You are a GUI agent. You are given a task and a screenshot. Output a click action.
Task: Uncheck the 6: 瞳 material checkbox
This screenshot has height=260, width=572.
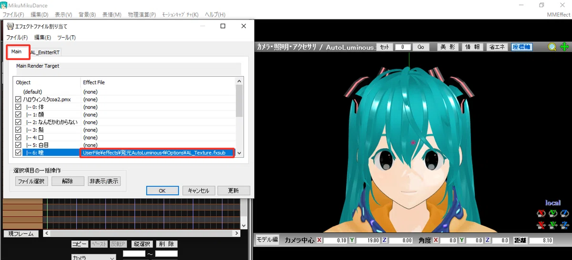click(x=19, y=153)
